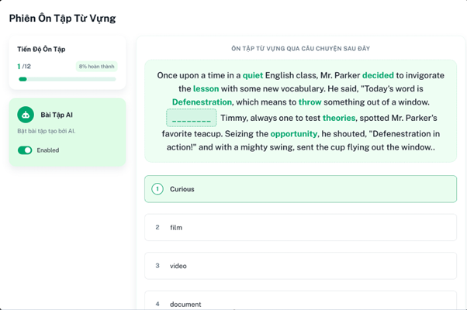This screenshot has height=310, width=467.
Task: Click the highlighted word lesson
Action: [206, 89]
